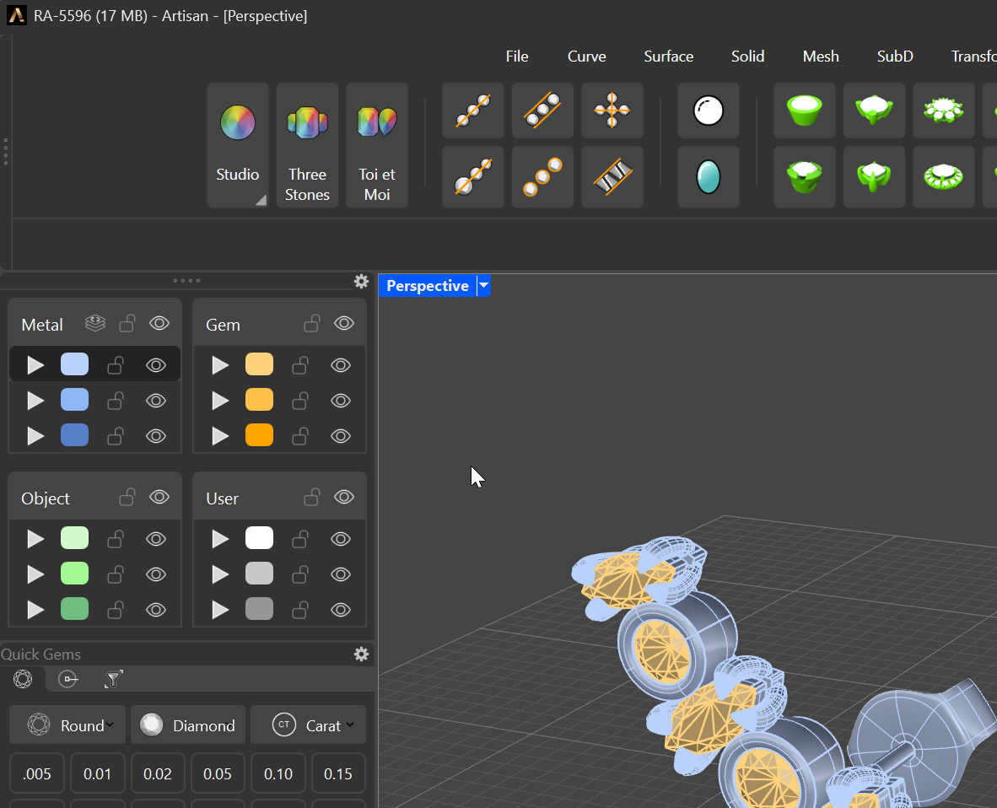
Task: Pick the 0.02 carat gem size
Action: click(x=158, y=773)
